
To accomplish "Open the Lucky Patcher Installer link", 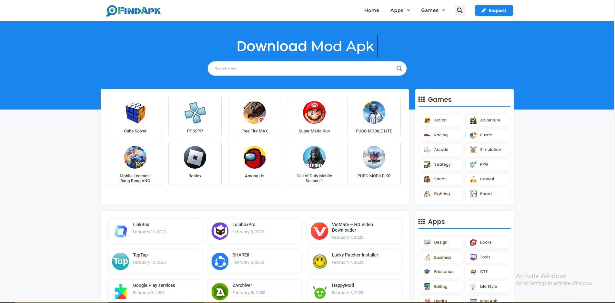I will (355, 255).
